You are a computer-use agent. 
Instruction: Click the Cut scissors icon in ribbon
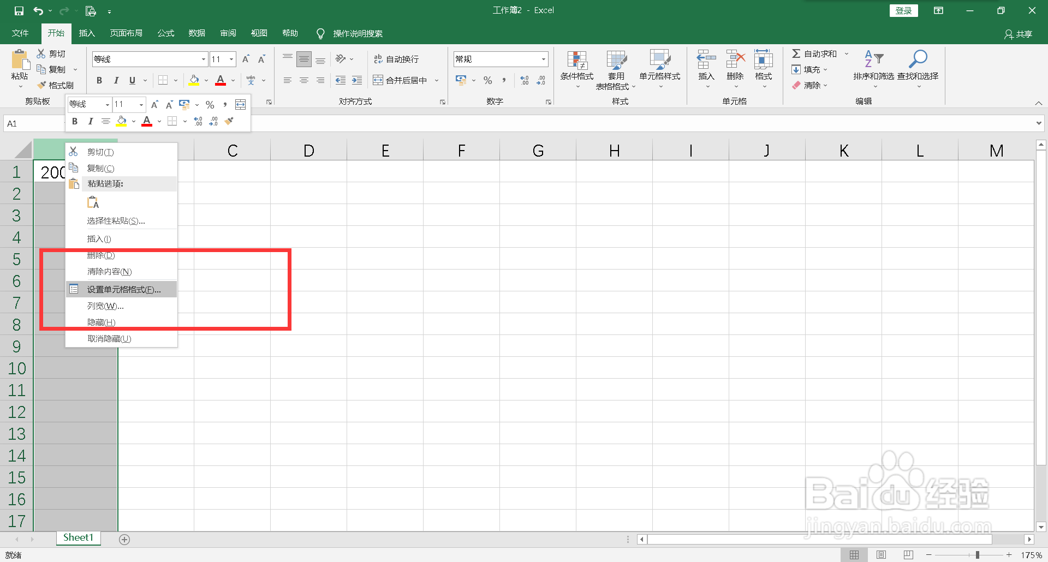[x=41, y=53]
